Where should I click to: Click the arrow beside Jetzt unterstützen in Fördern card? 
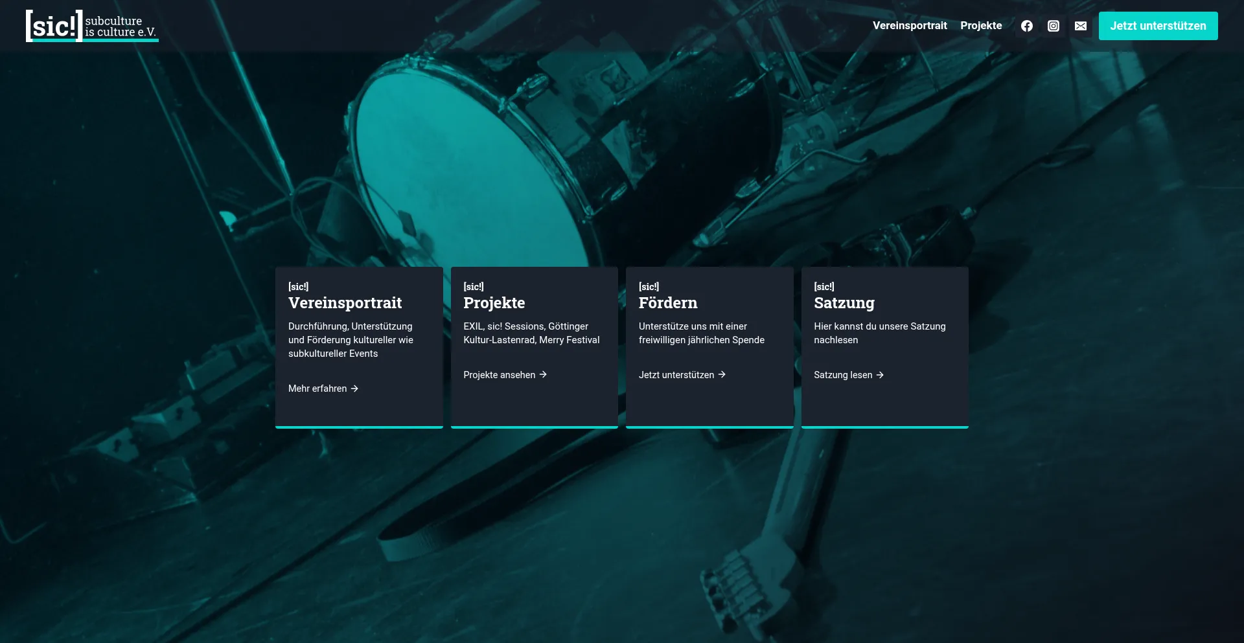click(722, 375)
